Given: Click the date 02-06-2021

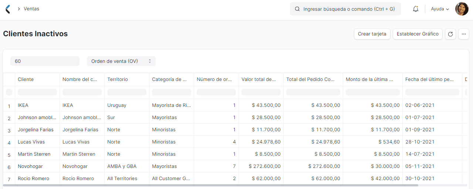Looking at the screenshot, I should tap(432, 105).
